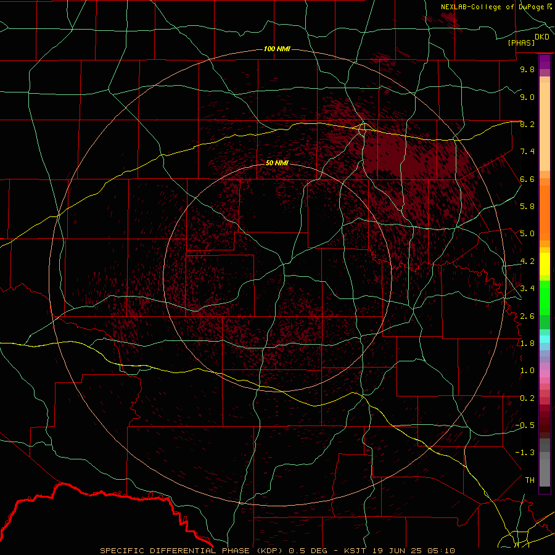Click the [PHAS] legend label
555x555 pixels.
click(521, 43)
